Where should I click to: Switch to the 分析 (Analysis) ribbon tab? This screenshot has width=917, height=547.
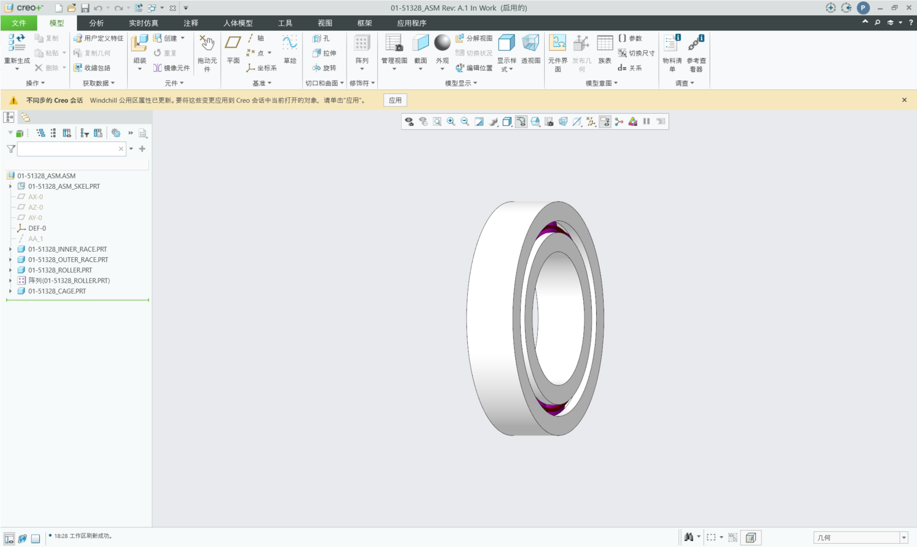pyautogui.click(x=97, y=23)
